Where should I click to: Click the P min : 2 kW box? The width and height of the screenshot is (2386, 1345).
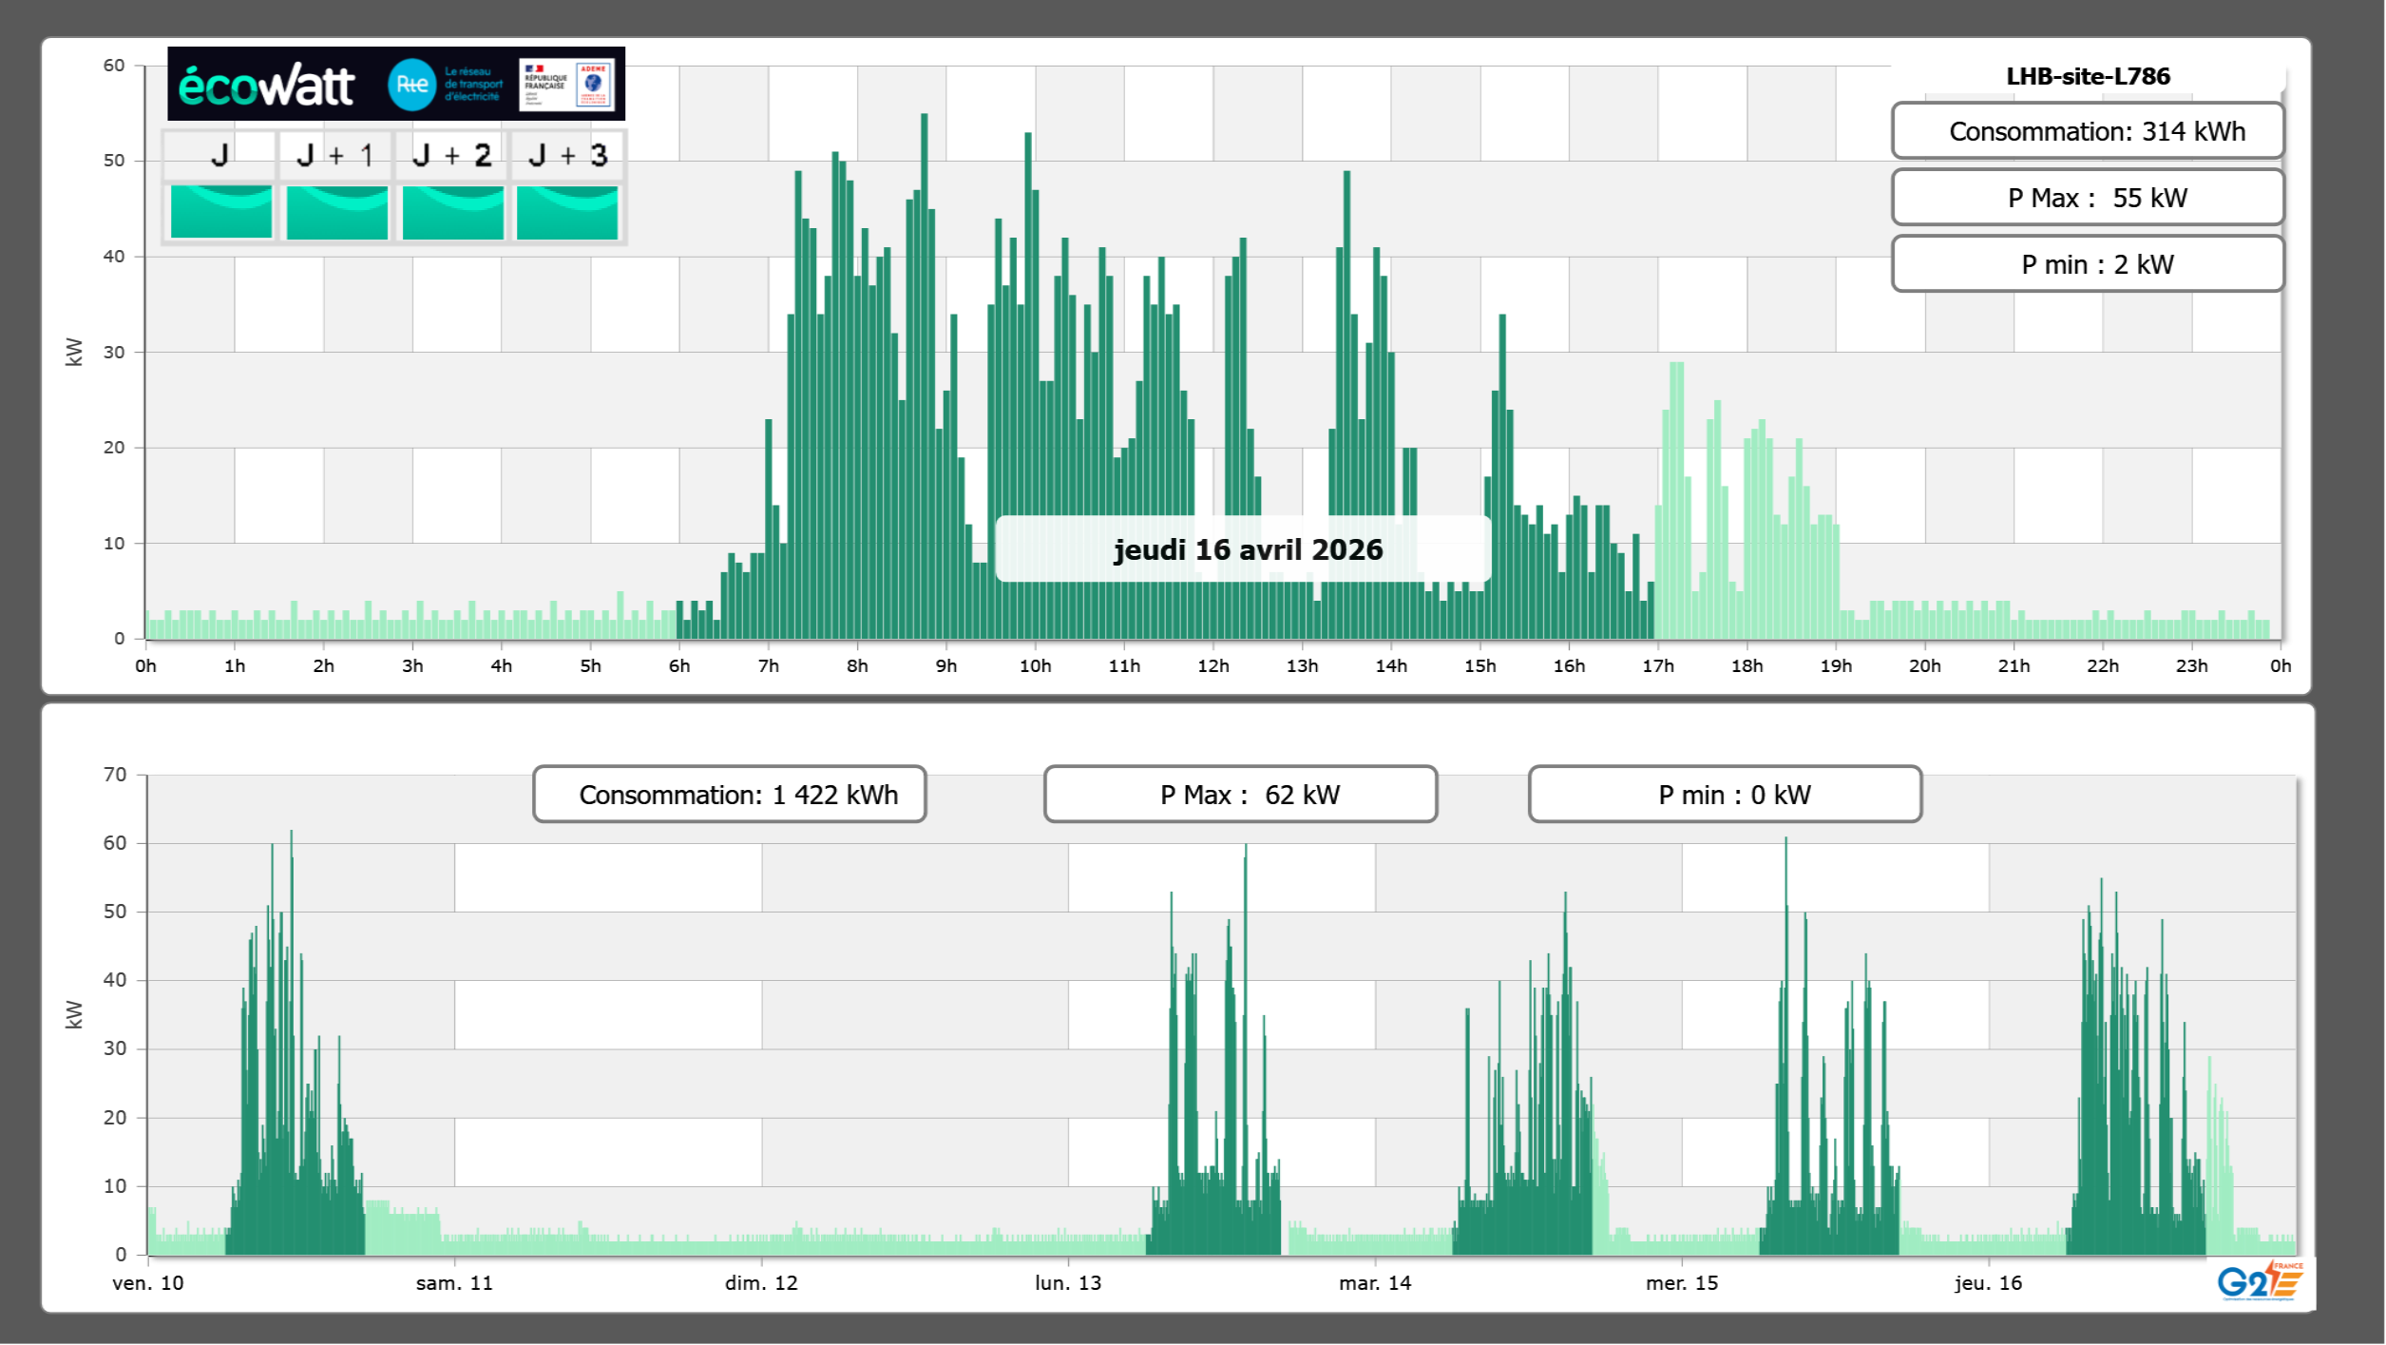tap(2087, 264)
